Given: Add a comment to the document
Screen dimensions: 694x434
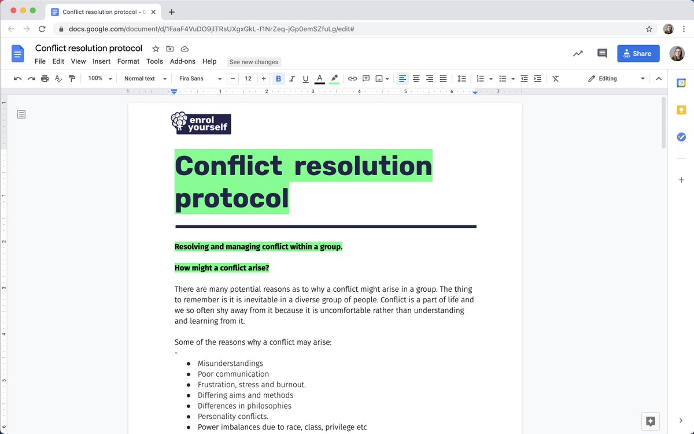Looking at the screenshot, I should click(x=366, y=79).
